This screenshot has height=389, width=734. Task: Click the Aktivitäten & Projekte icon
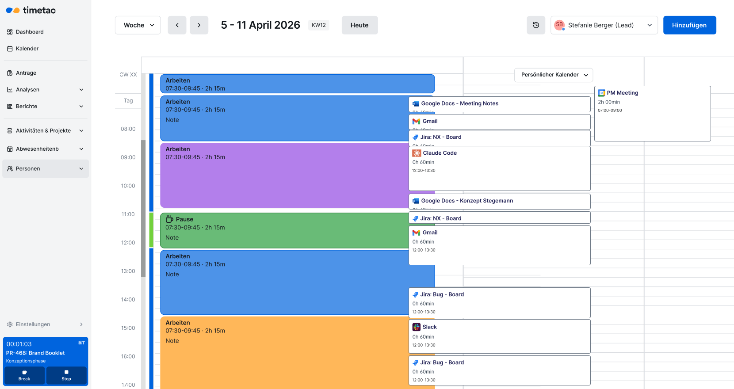[10, 131]
